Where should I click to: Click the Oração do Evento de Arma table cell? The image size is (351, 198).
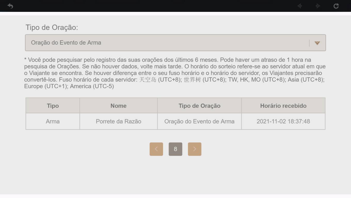[200, 121]
